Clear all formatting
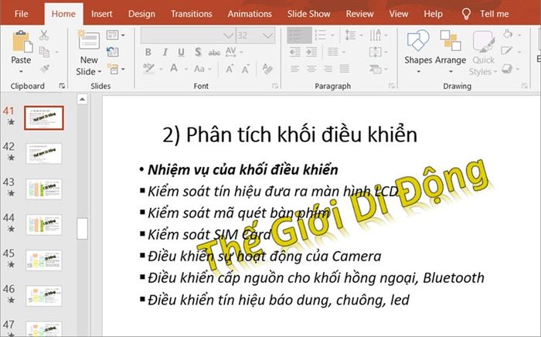Image resolution: width=541 pixels, height=337 pixels. click(x=267, y=69)
